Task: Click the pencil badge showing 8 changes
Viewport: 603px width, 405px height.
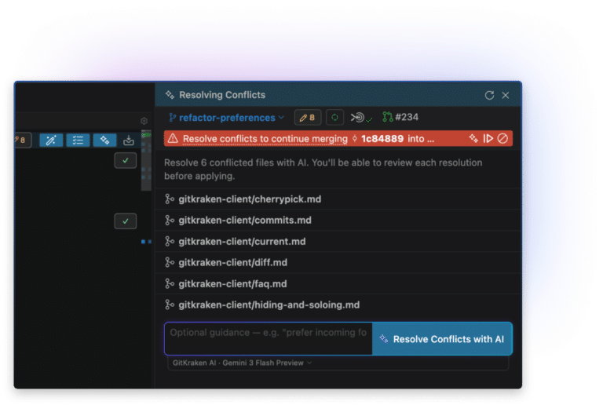Action: (308, 118)
